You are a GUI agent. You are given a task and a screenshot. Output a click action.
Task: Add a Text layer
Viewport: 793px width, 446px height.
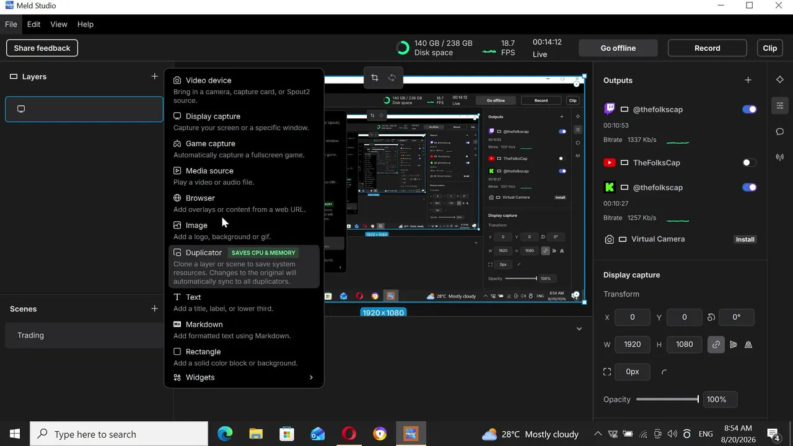(243, 302)
